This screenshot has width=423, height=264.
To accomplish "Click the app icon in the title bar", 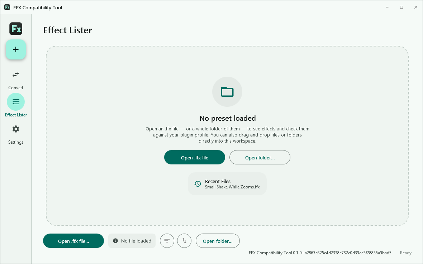I will [7, 7].
